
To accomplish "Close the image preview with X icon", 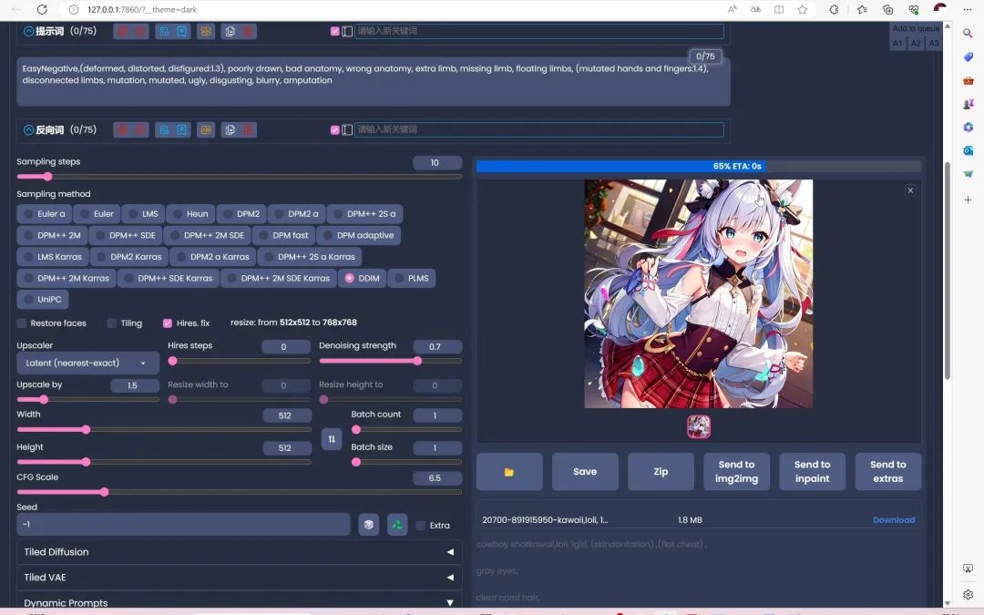I will coord(910,190).
